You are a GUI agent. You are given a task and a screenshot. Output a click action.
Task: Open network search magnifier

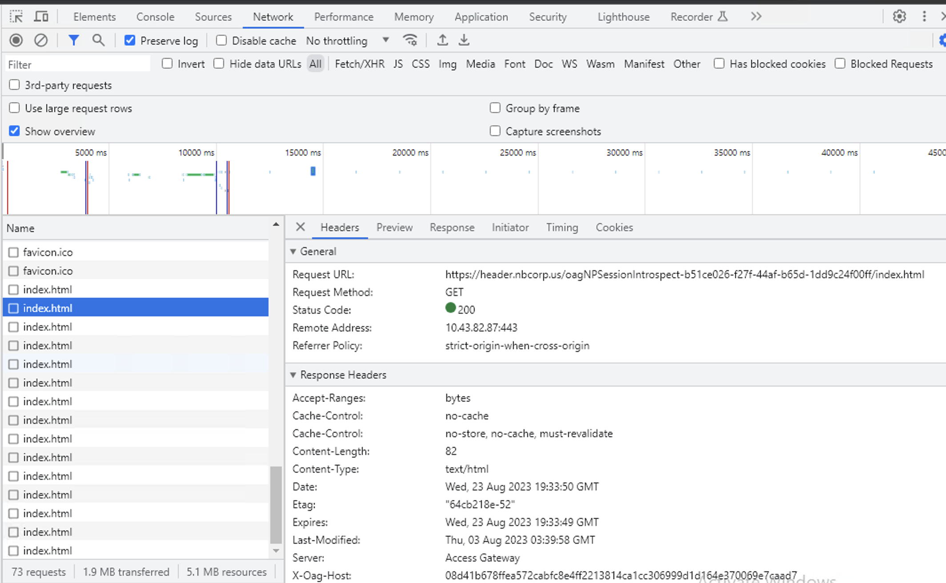click(98, 40)
